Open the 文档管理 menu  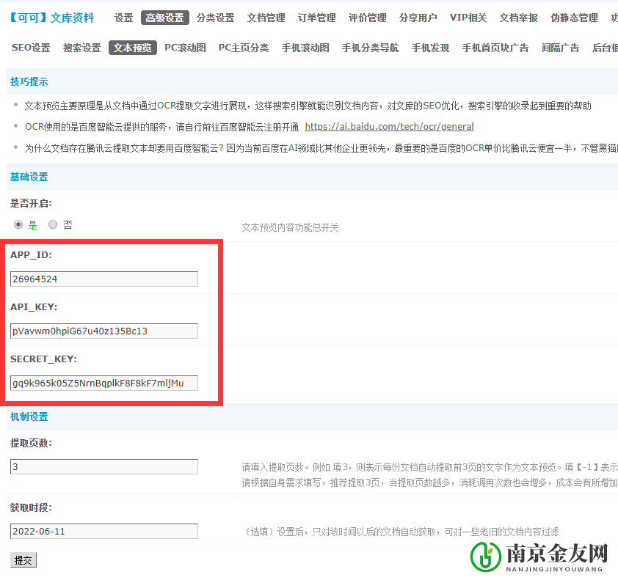266,18
